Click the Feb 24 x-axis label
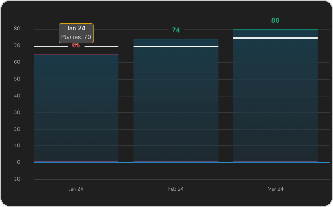 (176, 189)
